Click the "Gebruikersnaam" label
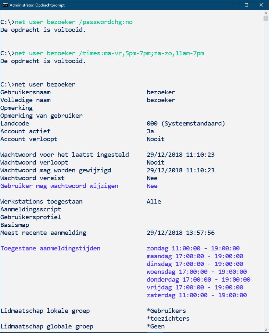This screenshot has width=269, height=333. click(25, 92)
